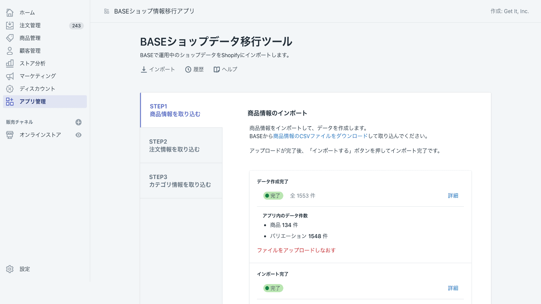Open the 履歴 history clock icon
Screen dimensions: 541x304
[188, 69]
